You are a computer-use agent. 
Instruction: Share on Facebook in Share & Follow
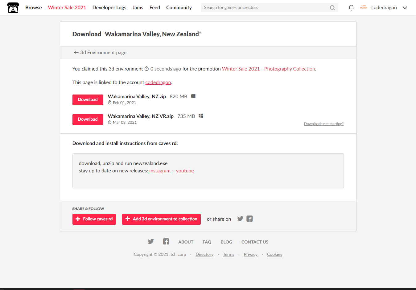(x=249, y=219)
